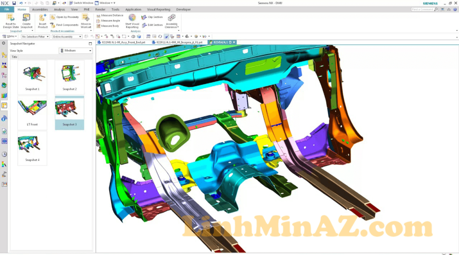Screen dimensions: 459x255
Task: Select Measure Distance tool
Action: point(110,15)
